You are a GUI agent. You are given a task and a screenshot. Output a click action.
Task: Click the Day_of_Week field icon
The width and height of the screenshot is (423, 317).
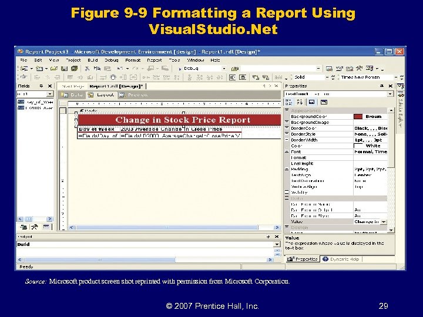21,102
